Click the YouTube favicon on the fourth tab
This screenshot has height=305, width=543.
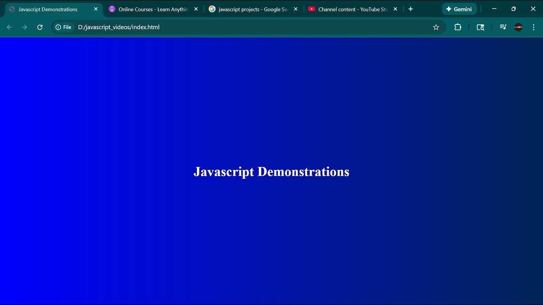(312, 9)
